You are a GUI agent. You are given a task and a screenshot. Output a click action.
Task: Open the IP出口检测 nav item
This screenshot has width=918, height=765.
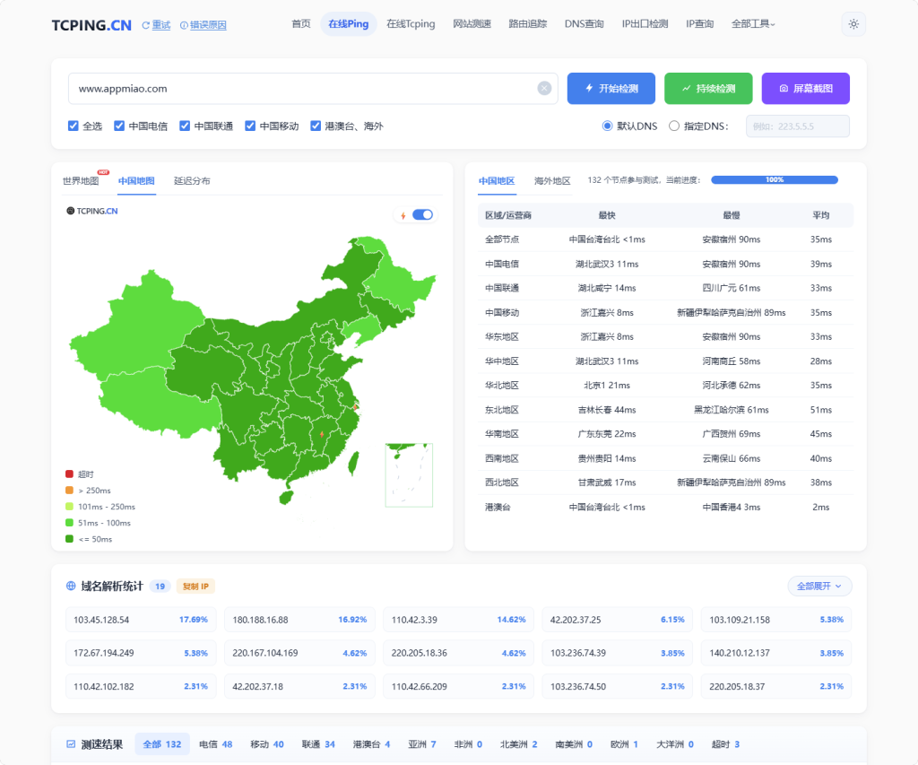(x=645, y=24)
